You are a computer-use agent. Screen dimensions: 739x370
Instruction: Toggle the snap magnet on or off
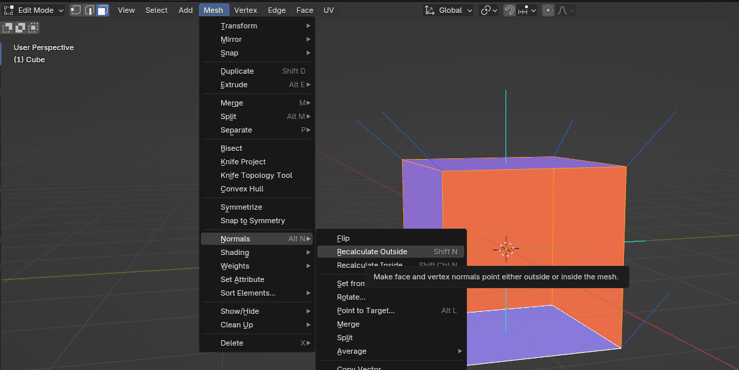(509, 10)
